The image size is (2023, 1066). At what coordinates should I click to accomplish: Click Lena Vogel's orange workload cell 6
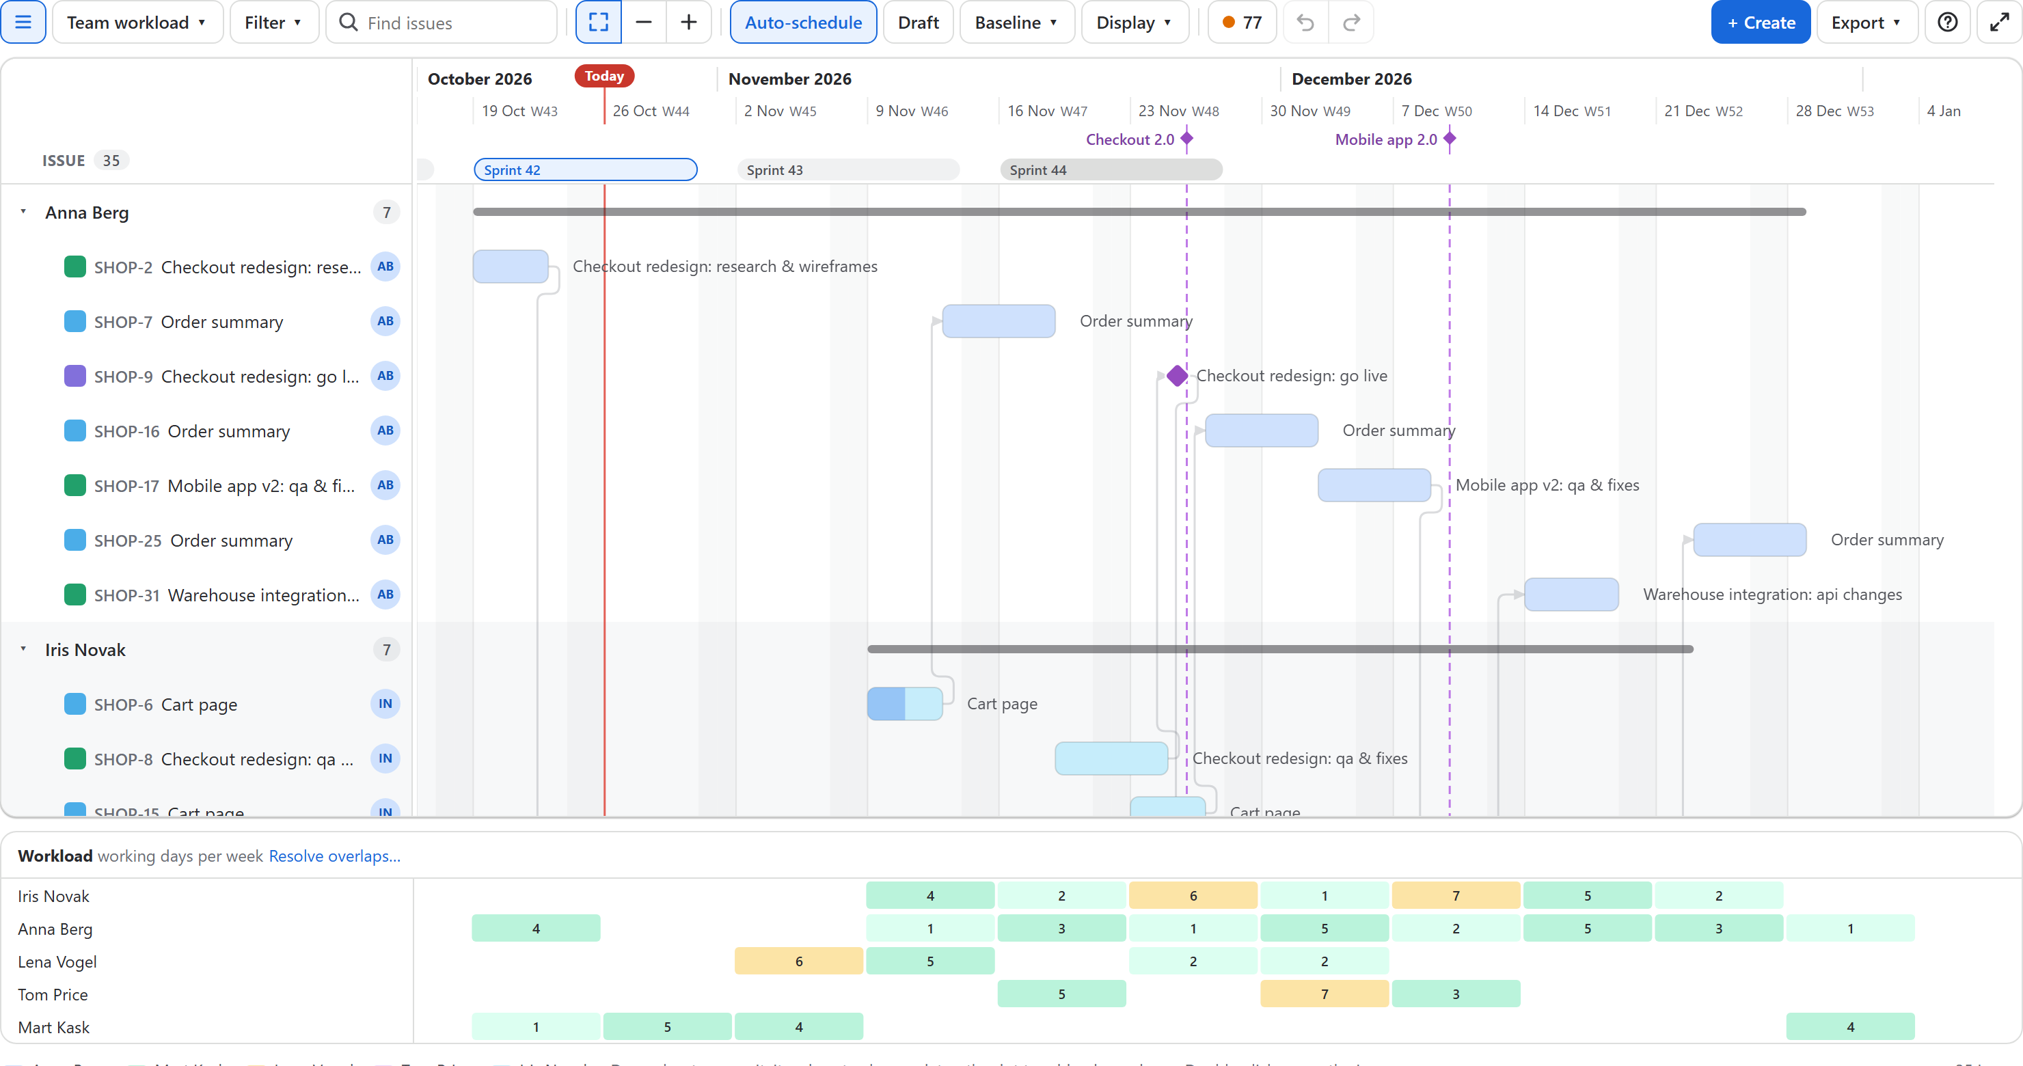[799, 961]
